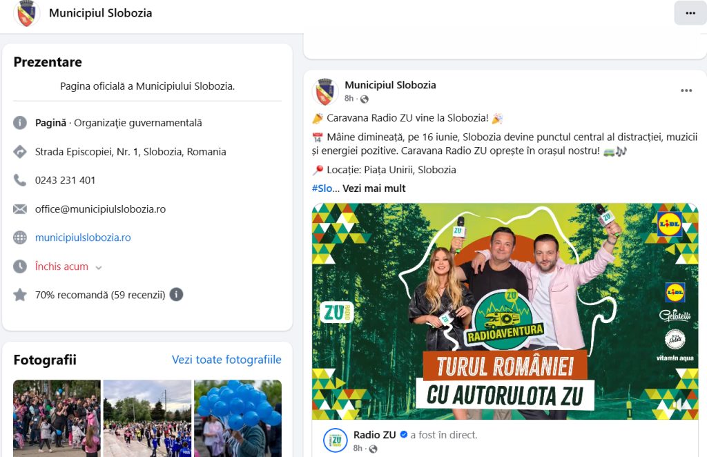
Task: Click the Radio ZU round avatar
Action: (x=336, y=440)
